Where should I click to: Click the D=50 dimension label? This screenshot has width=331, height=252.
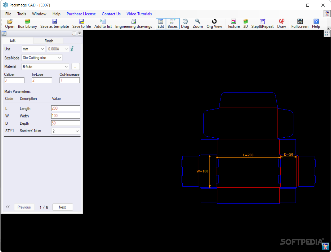point(288,155)
